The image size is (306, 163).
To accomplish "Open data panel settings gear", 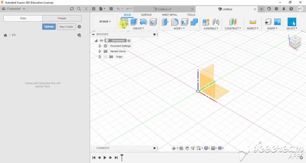I will pos(79,27).
